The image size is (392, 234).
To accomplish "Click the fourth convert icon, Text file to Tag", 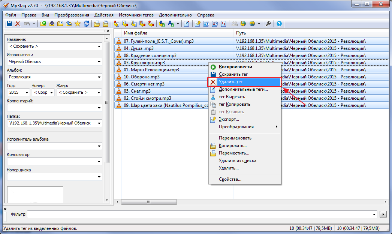I will click(x=142, y=24).
